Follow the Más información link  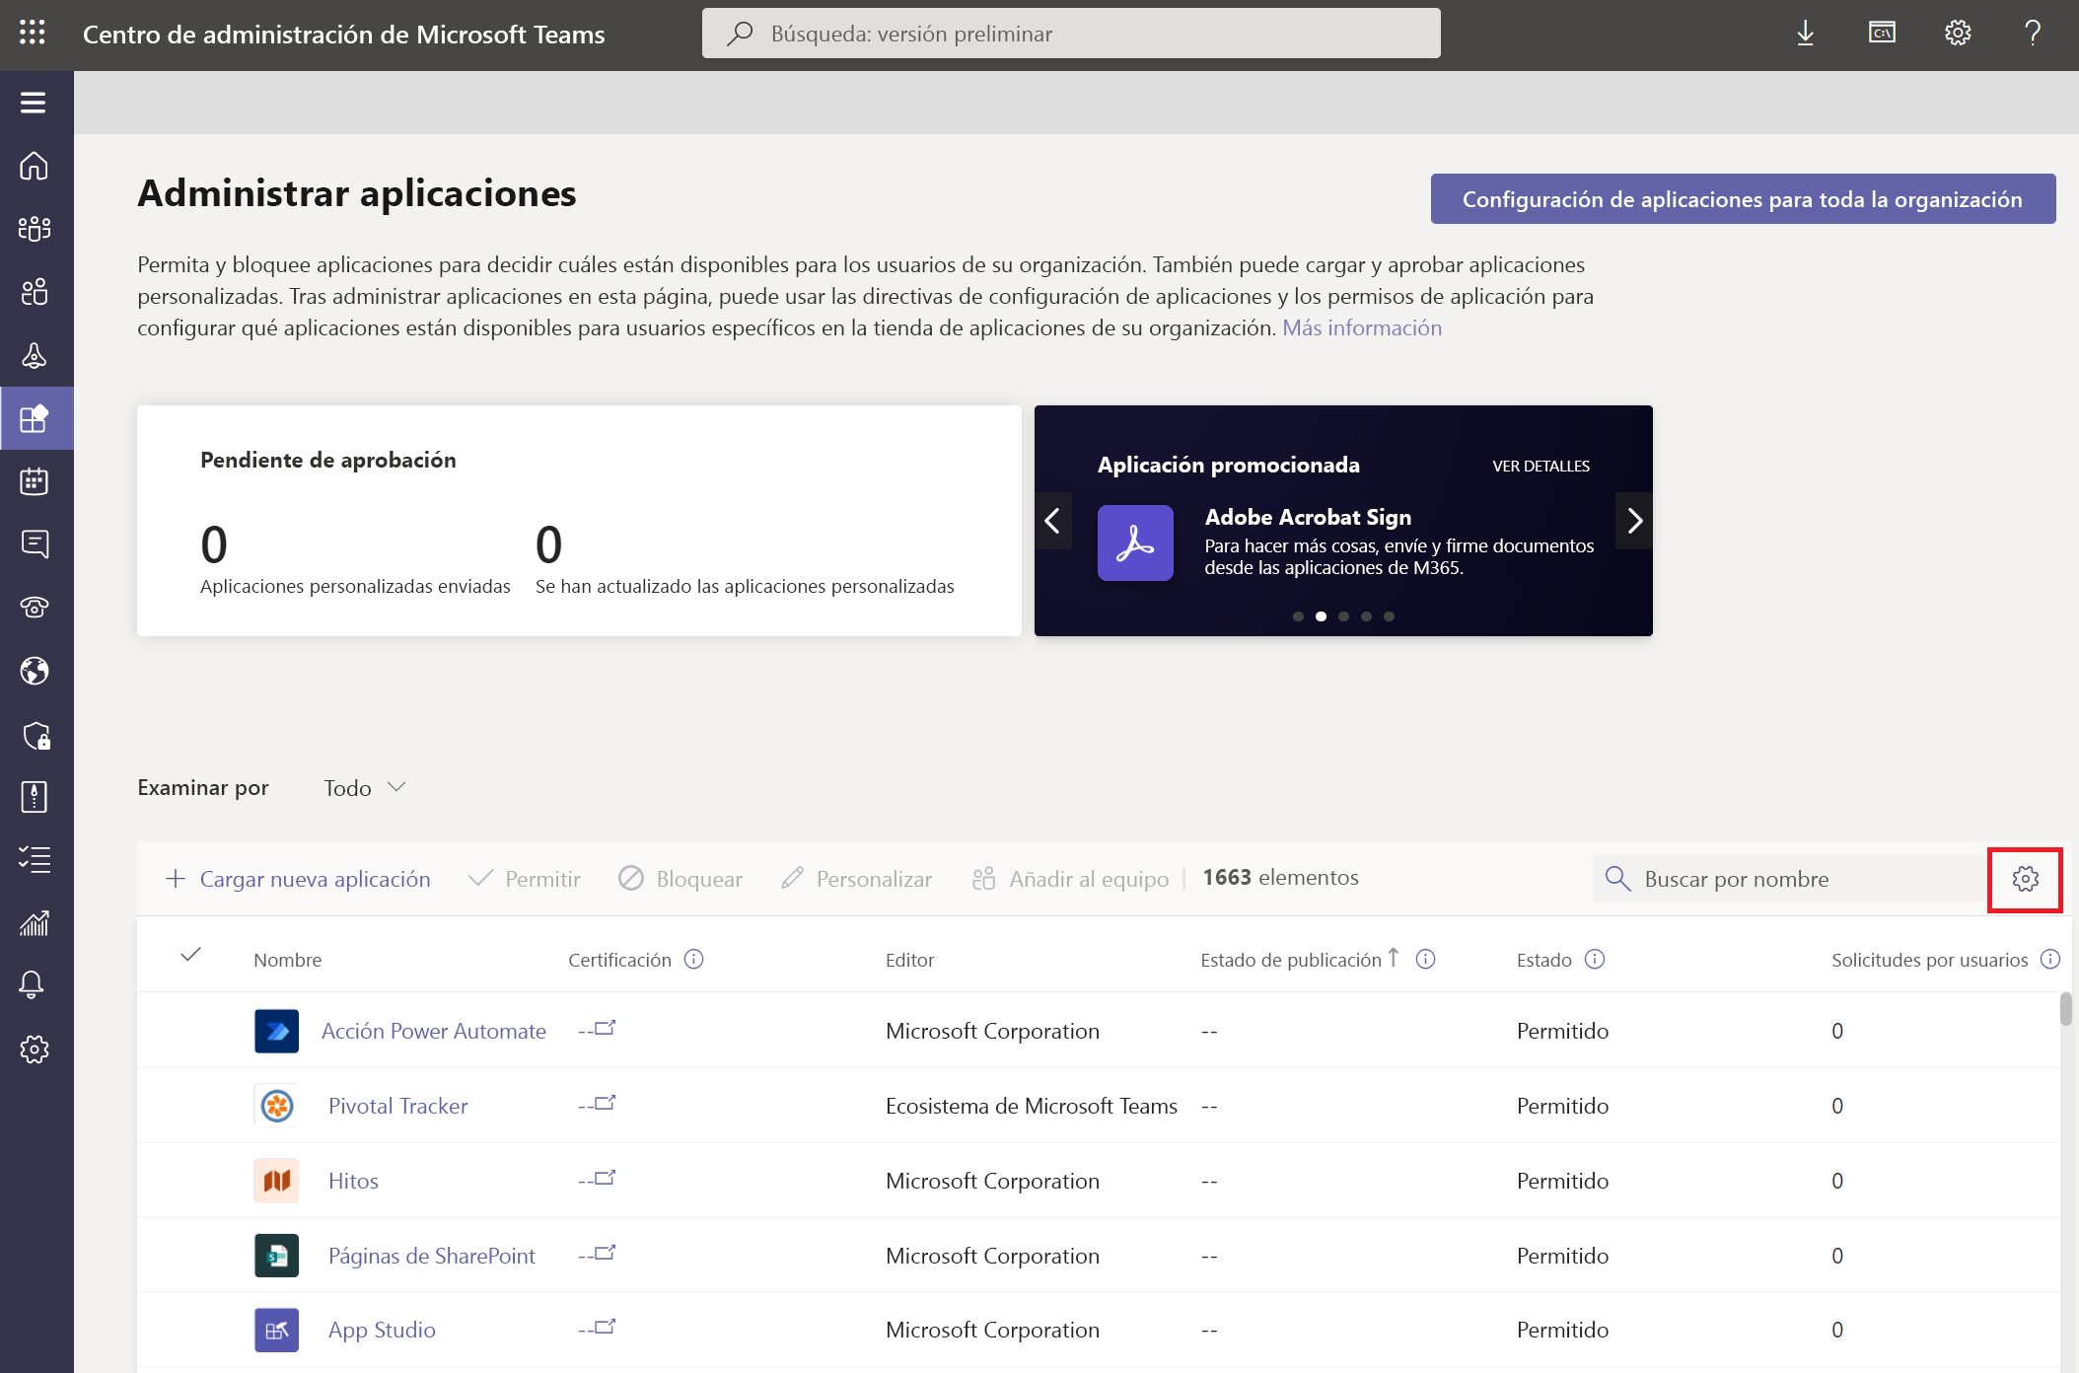click(x=1362, y=327)
